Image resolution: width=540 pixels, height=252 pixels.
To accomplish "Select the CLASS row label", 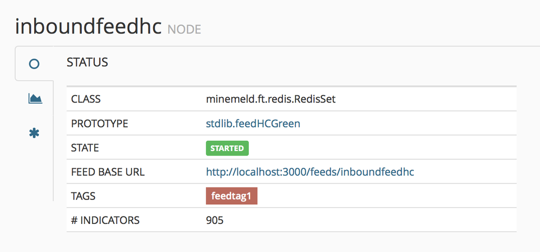I will (x=86, y=100).
